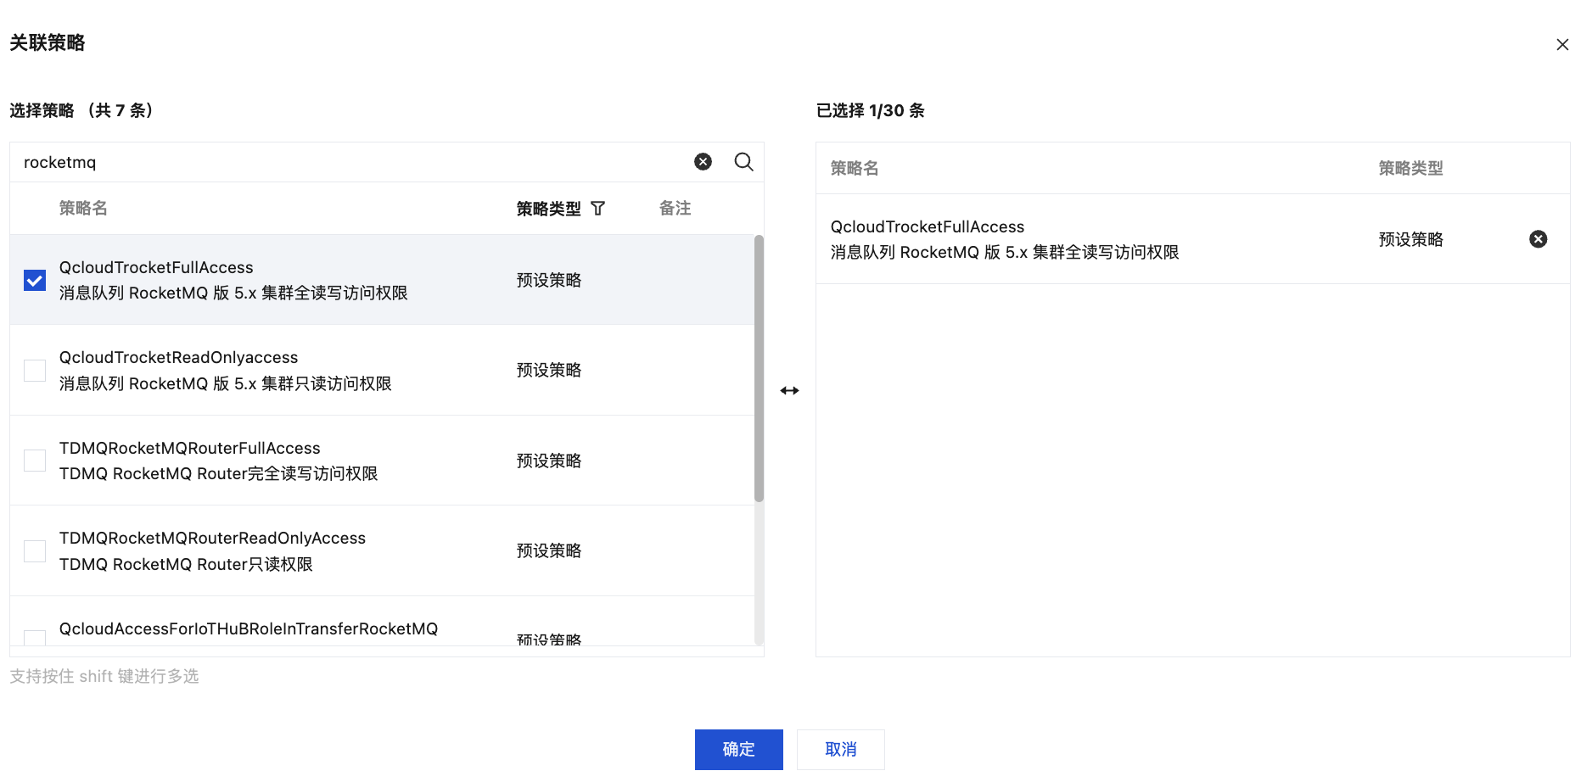
Task: Check TDMQRocketMQRouterFullAccess policy checkbox
Action: coord(35,461)
